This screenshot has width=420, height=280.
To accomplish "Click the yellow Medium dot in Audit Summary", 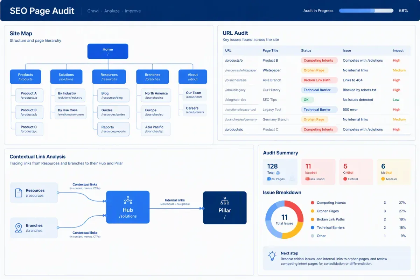I will coord(383,179).
